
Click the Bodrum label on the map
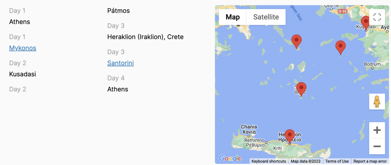(x=372, y=64)
